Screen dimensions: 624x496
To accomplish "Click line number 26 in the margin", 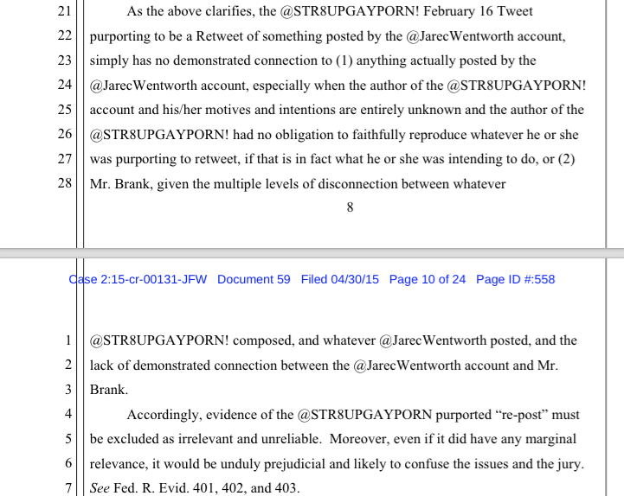I will [x=64, y=134].
